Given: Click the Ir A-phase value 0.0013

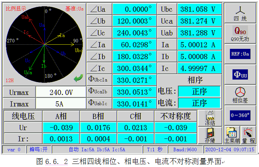Looking at the screenshot, I should pos(61,139).
